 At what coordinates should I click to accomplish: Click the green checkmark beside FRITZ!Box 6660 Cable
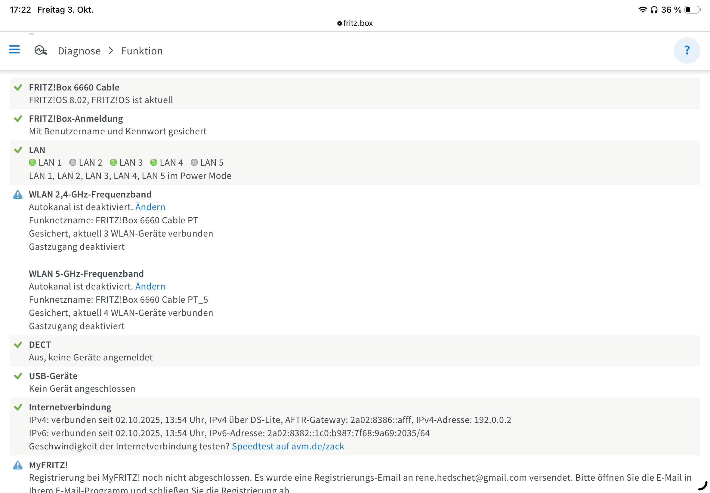coord(18,87)
